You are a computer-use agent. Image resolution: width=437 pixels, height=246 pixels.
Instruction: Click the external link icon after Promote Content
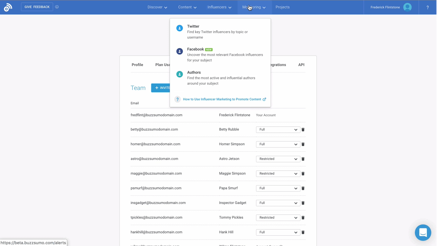(264, 99)
